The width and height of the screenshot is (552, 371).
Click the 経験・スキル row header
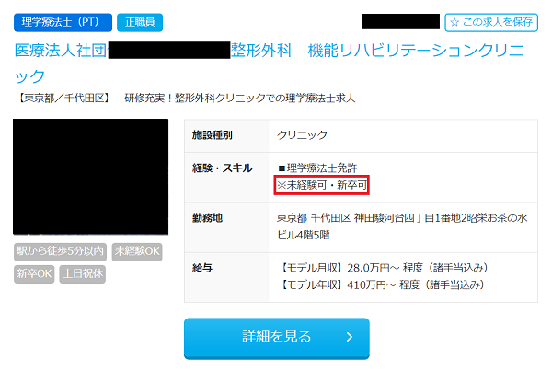click(x=216, y=168)
